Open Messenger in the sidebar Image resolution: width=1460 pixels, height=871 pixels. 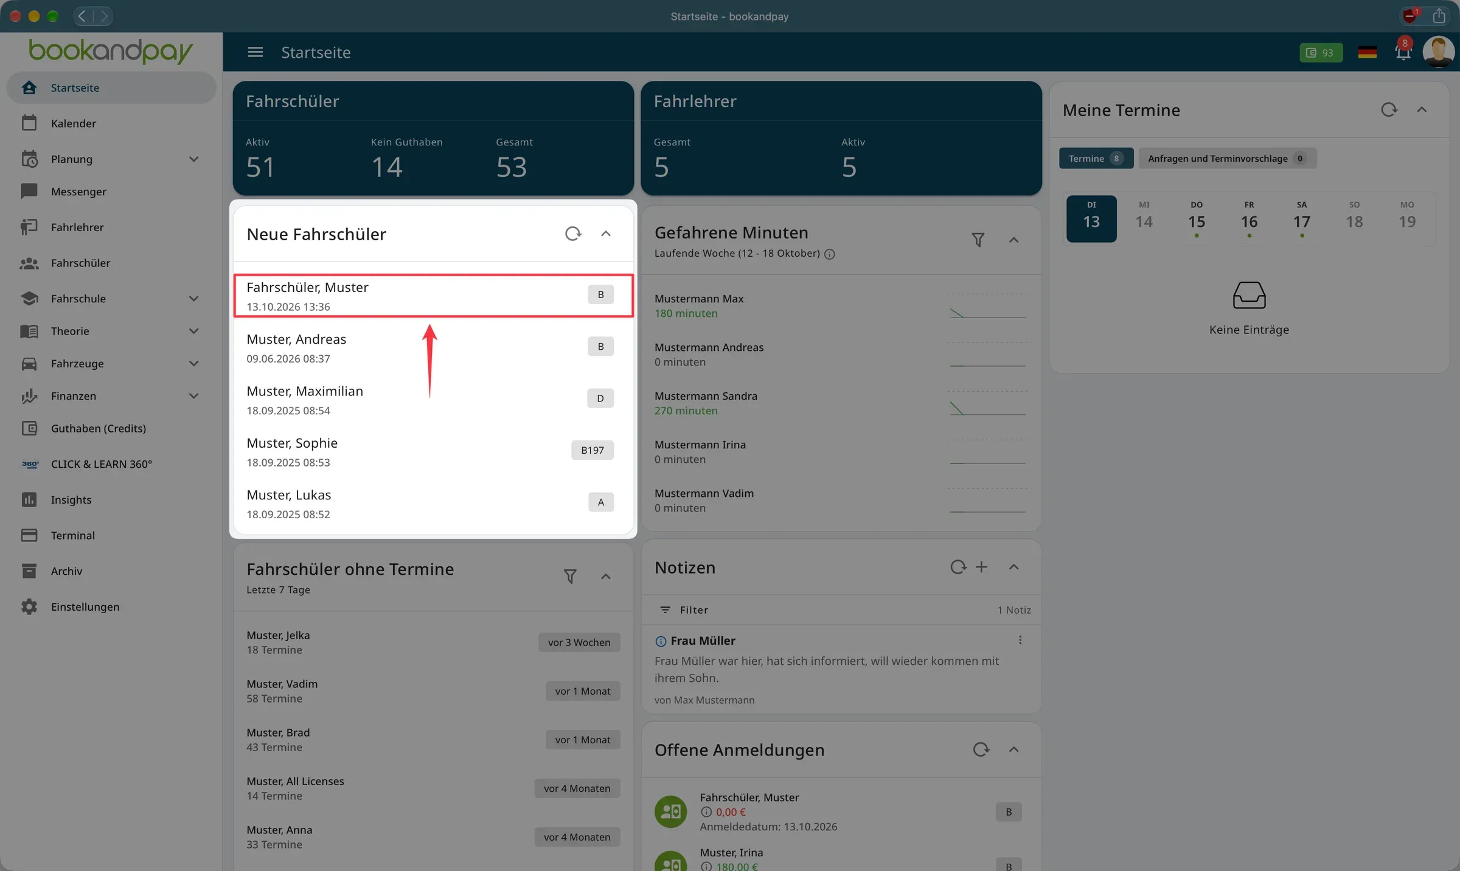[112, 192]
